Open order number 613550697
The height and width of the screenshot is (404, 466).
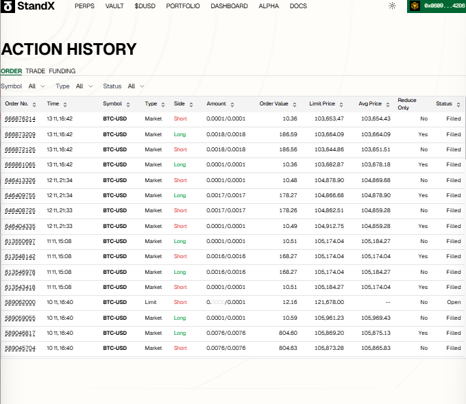click(x=20, y=242)
